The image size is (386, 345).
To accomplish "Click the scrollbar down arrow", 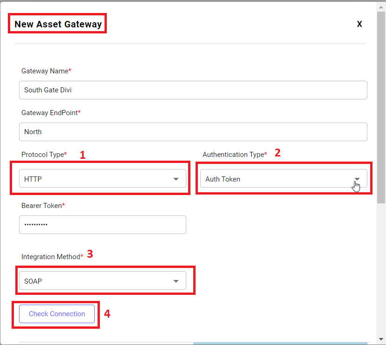I will point(381,339).
